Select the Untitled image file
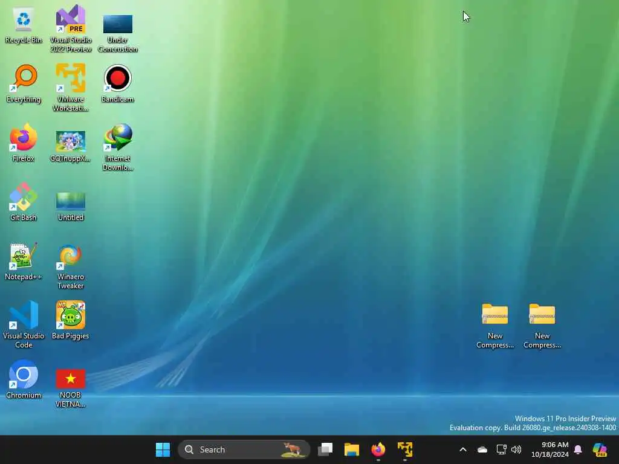 click(71, 207)
